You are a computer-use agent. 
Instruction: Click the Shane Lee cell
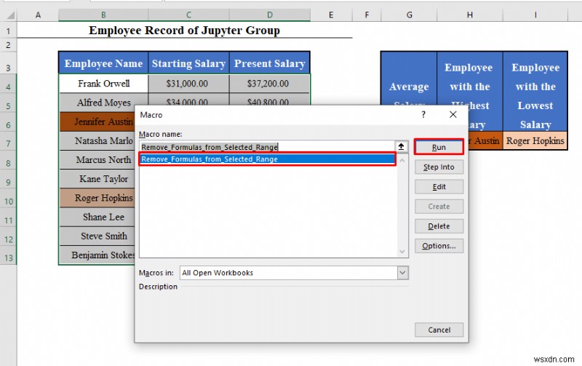pyautogui.click(x=97, y=217)
